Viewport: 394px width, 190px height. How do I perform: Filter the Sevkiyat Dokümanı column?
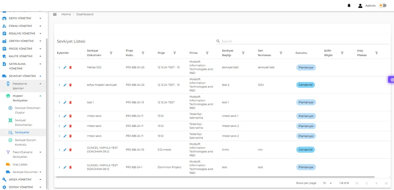111,53
